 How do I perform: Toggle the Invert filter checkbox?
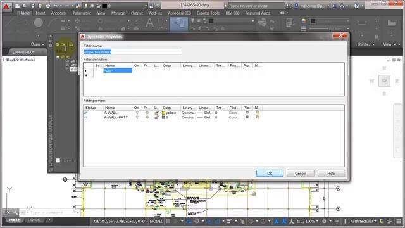[58, 160]
